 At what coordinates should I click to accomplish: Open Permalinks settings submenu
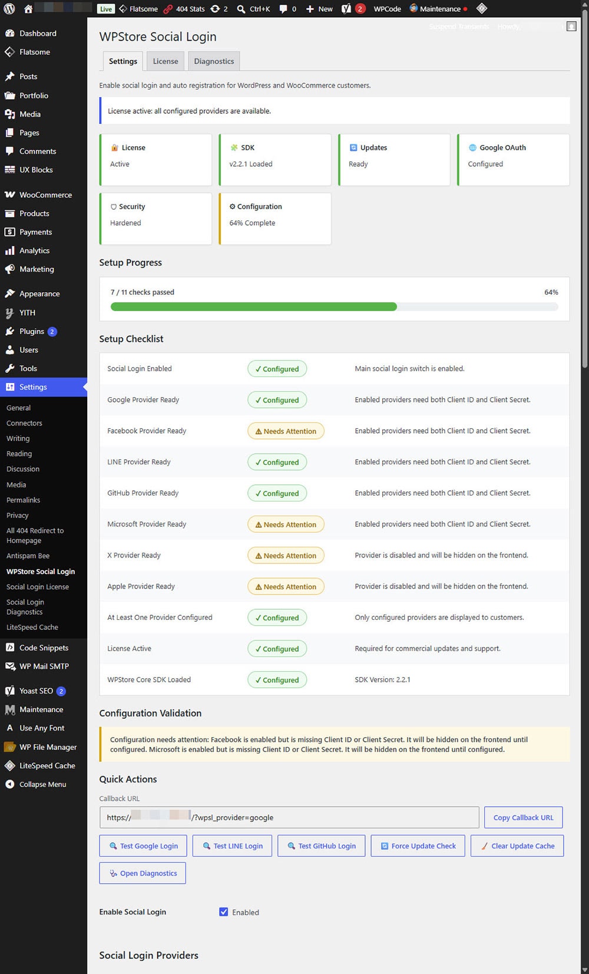point(24,500)
